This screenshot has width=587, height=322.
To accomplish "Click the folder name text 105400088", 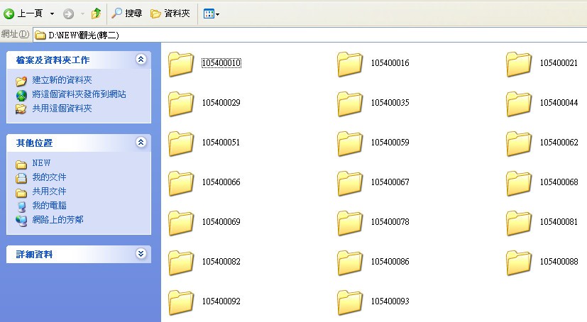I will 559,262.
